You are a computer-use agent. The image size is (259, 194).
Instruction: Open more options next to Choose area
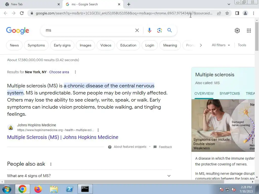point(75,72)
